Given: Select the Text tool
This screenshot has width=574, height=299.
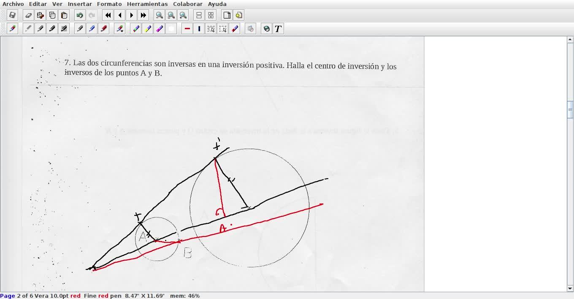Looking at the screenshot, I should (278, 29).
